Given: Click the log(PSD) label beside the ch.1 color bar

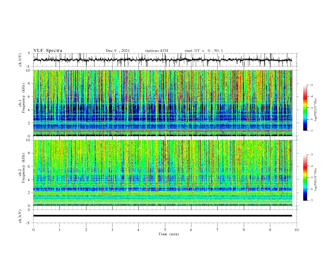Looking at the screenshot, I should click(316, 110).
